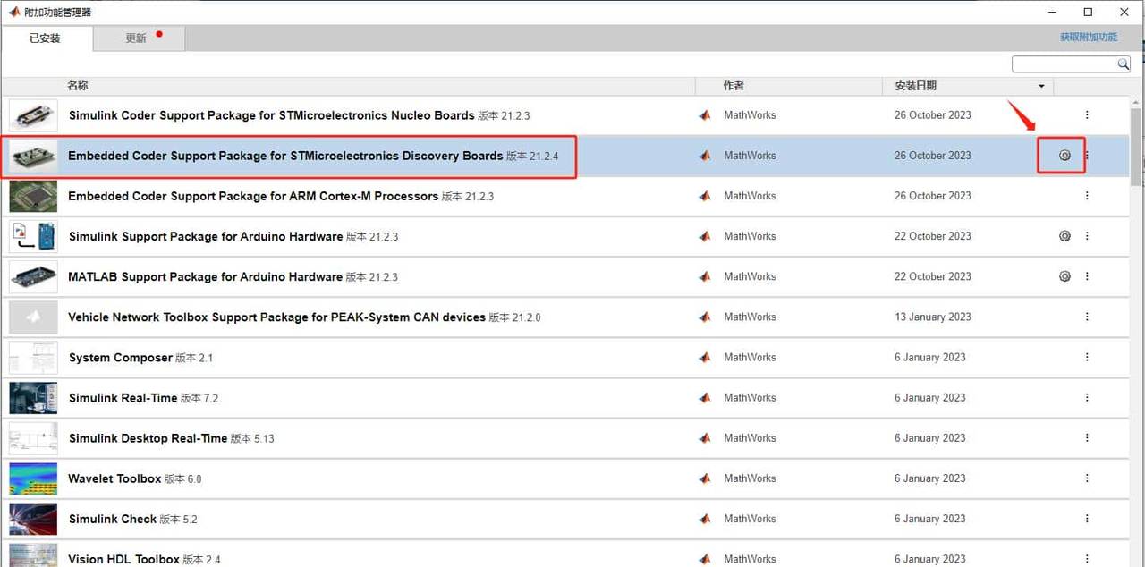The height and width of the screenshot is (567, 1145).
Task: Switch to the 更新 tab
Action: click(x=137, y=38)
